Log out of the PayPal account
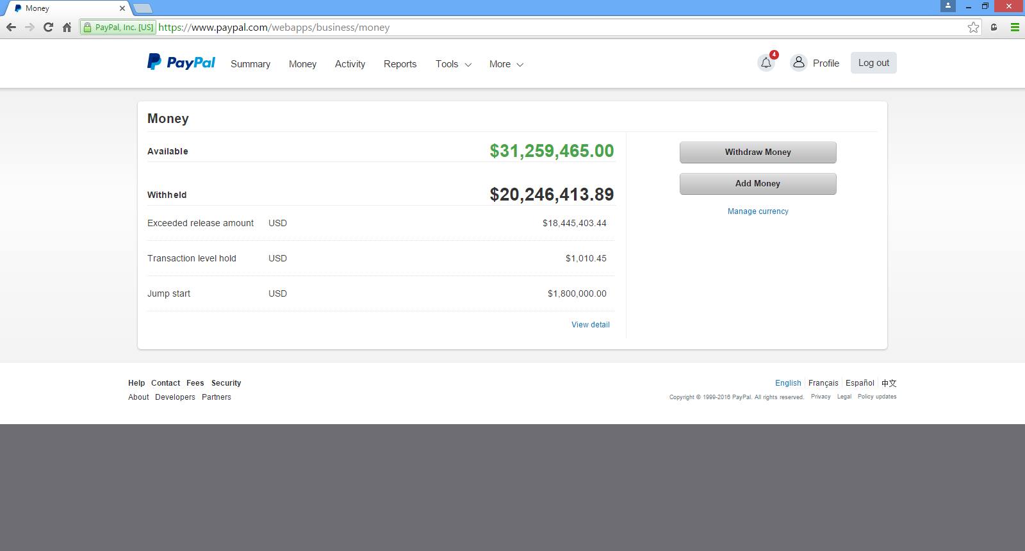Viewport: 1025px width, 551px height. coord(873,63)
